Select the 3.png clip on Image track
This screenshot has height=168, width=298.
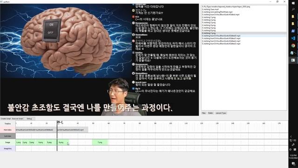pos(32,142)
